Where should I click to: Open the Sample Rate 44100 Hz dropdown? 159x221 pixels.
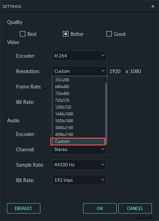pos(79,165)
